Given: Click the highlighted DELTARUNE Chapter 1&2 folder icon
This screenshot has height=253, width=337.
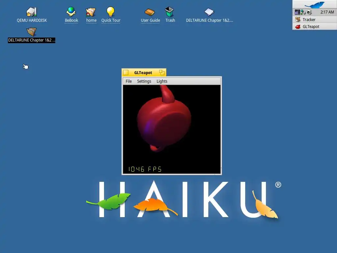Looking at the screenshot, I should click(32, 32).
